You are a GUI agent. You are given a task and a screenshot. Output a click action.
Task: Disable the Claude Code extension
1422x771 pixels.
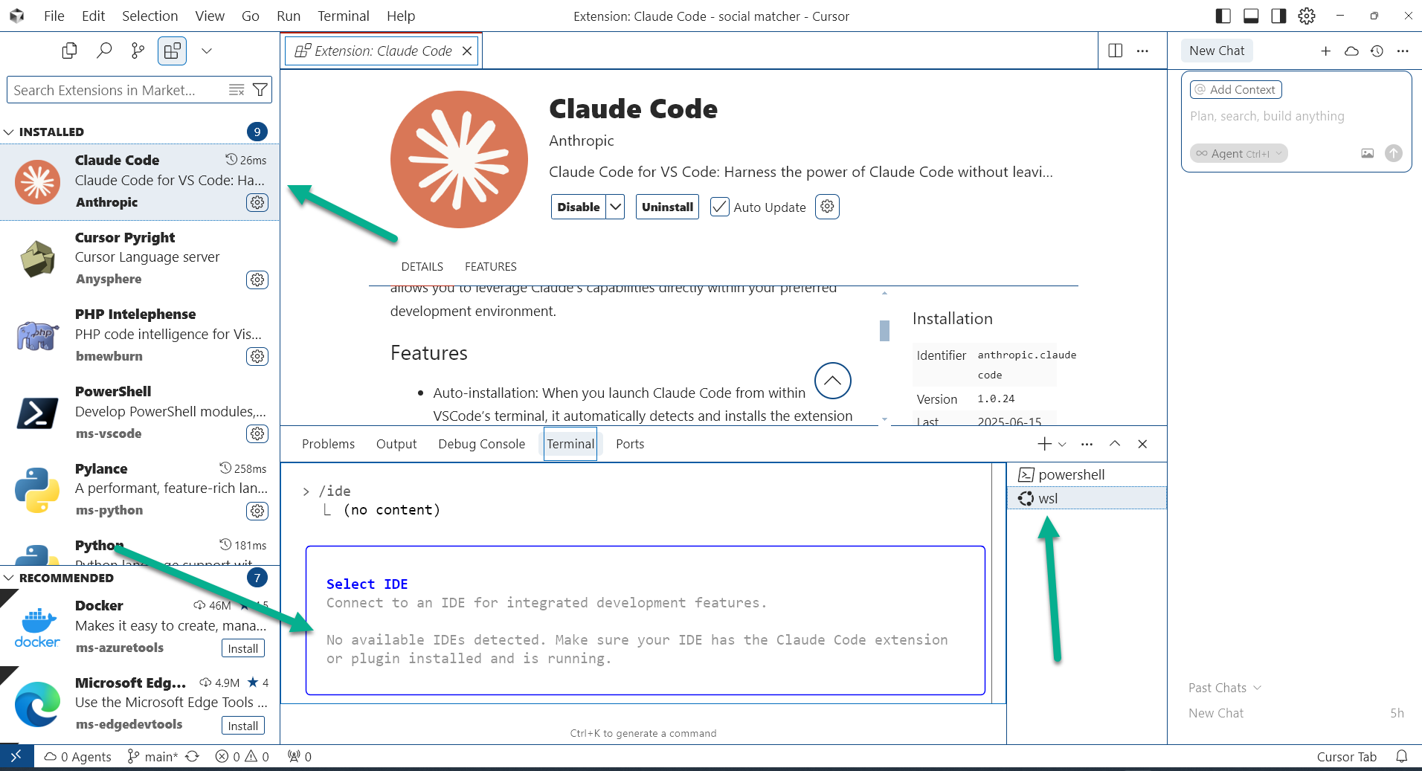(x=579, y=207)
